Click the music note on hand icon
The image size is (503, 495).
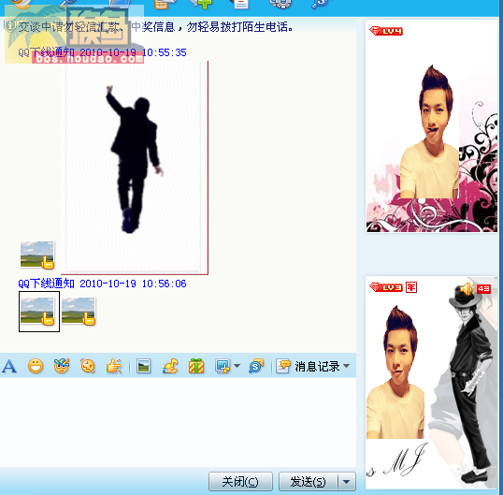point(170,366)
